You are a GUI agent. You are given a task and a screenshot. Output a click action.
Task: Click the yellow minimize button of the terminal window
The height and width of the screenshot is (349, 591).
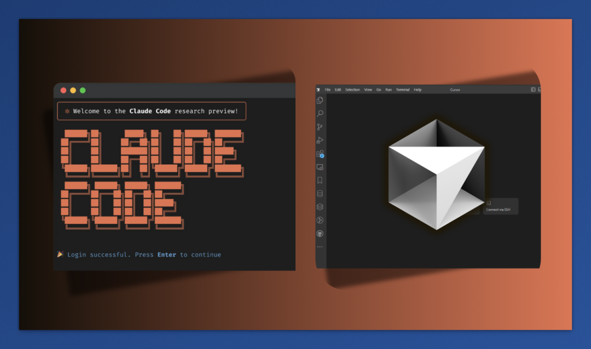73,90
